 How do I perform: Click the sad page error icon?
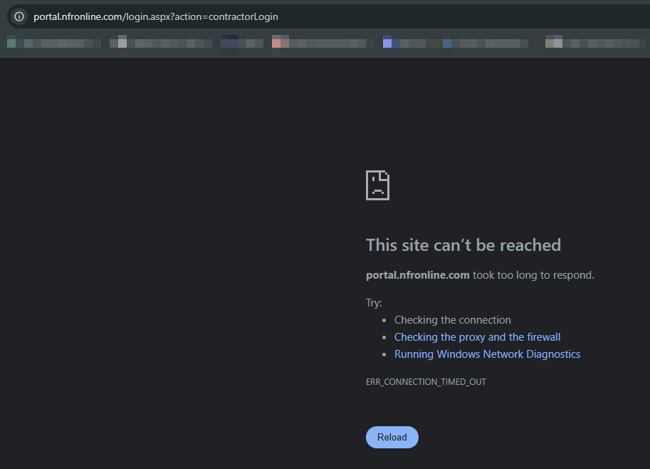coord(377,185)
